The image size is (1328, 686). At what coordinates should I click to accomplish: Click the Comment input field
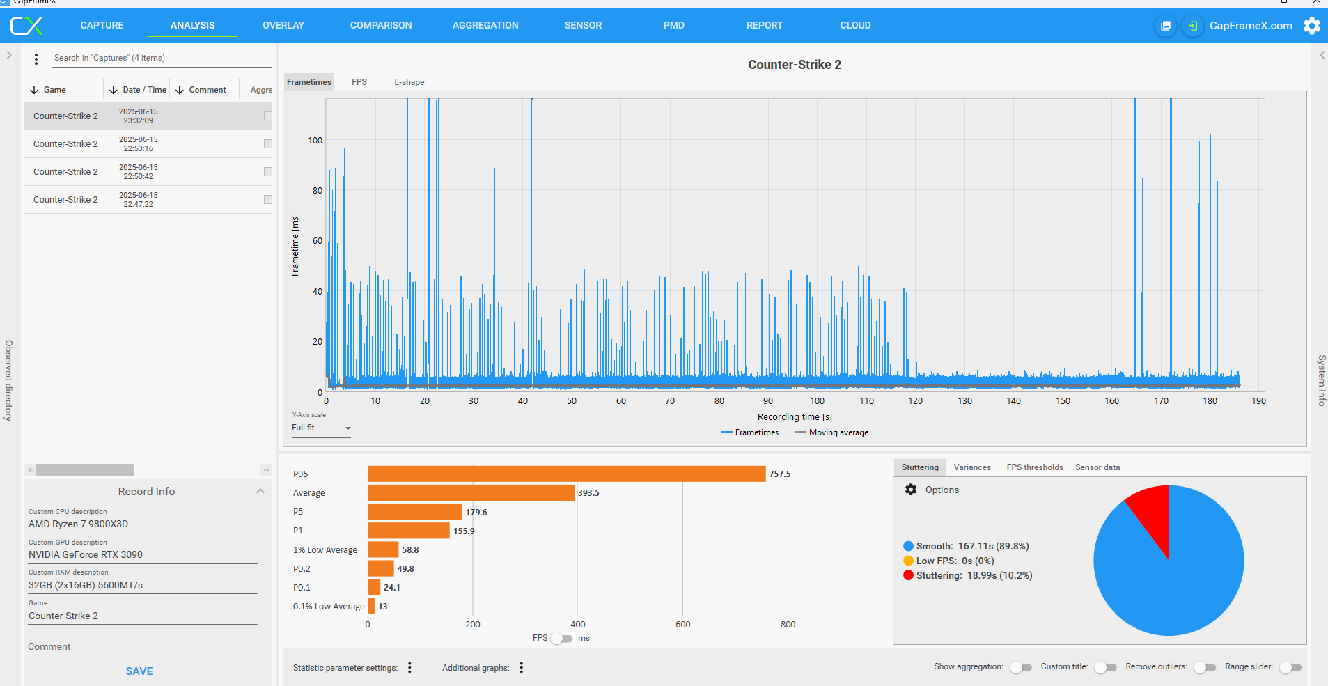(x=143, y=647)
